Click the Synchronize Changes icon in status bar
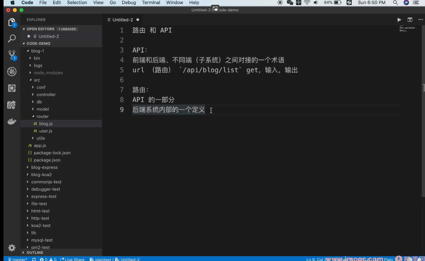 point(34,259)
